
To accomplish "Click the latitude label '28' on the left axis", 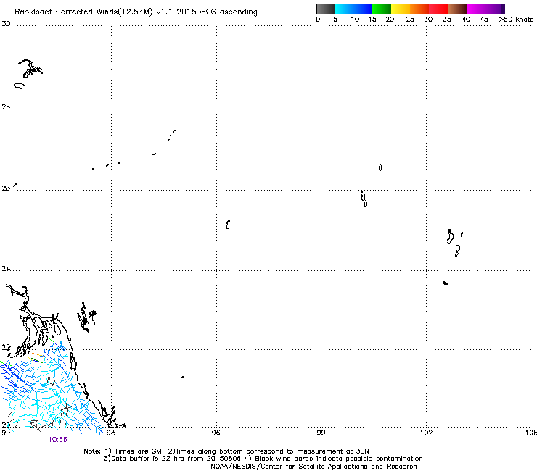I will tap(6, 107).
